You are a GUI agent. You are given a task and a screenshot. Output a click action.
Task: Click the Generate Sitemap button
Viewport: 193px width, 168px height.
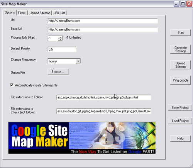point(180,49)
